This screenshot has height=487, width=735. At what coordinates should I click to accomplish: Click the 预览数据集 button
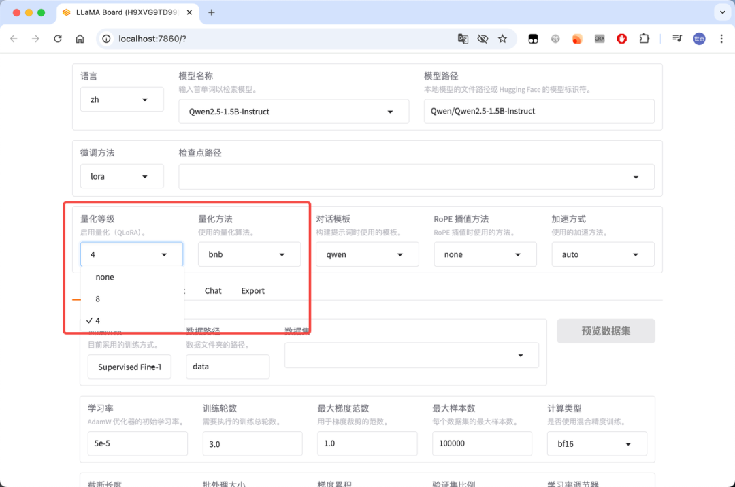tap(606, 331)
